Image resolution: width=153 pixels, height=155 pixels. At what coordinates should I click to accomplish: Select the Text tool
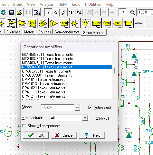(x=71, y=13)
